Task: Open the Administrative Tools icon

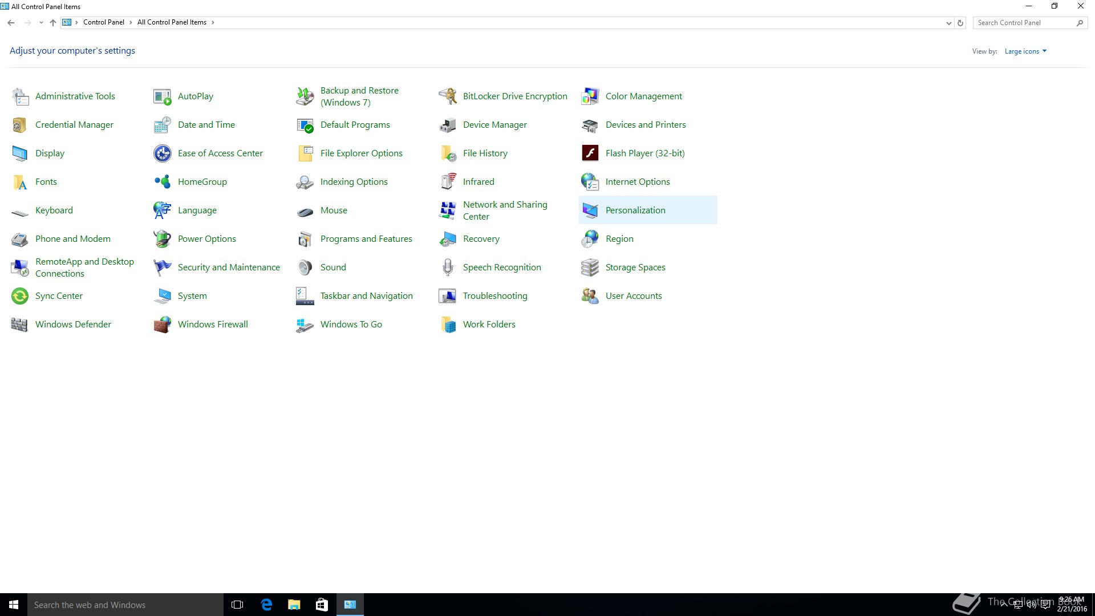Action: pos(20,96)
